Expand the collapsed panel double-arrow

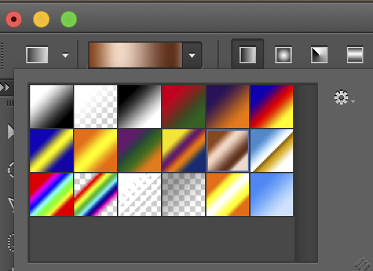click(5, 87)
